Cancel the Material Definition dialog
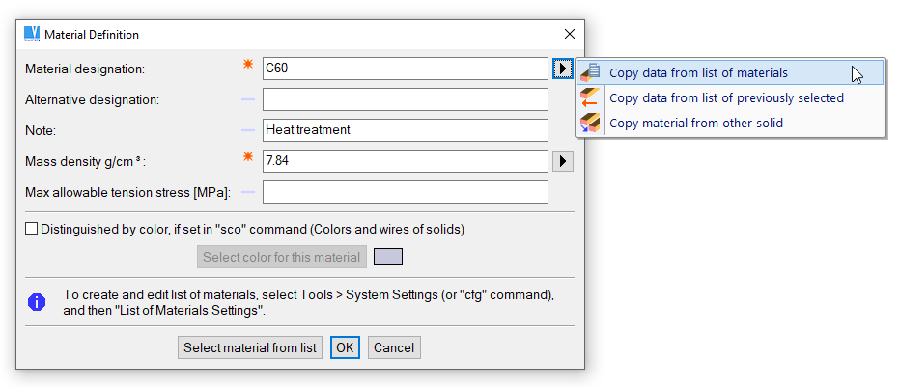Image resolution: width=900 pixels, height=387 pixels. coord(393,347)
